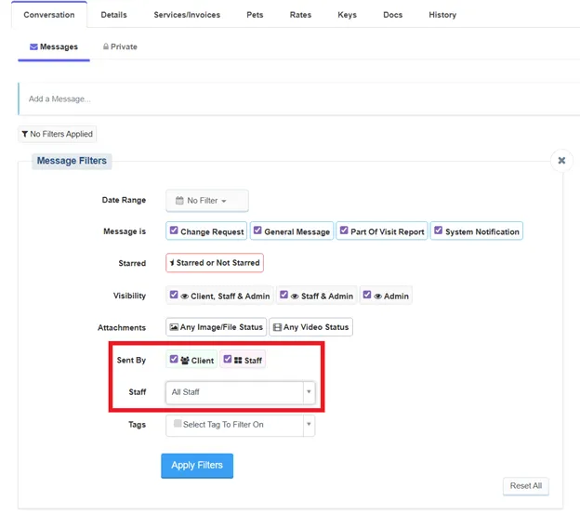
Task: Uncheck the Change Request checkbox
Action: 174,231
